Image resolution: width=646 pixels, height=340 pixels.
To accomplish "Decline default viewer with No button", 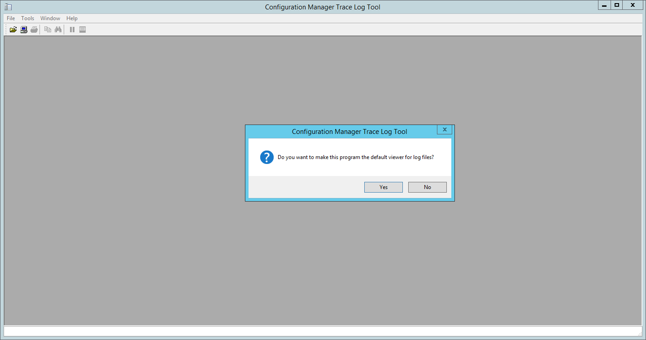I will point(428,187).
